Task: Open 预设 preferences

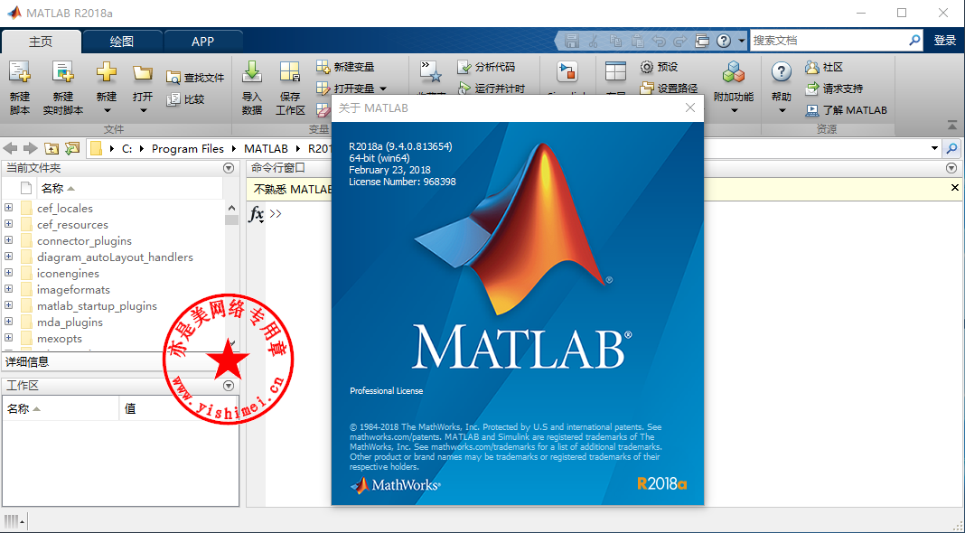Action: [x=659, y=67]
